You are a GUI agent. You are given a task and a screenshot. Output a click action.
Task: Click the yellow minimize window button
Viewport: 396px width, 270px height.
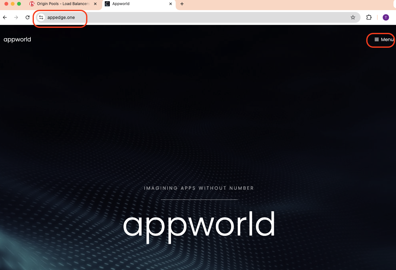(13, 4)
